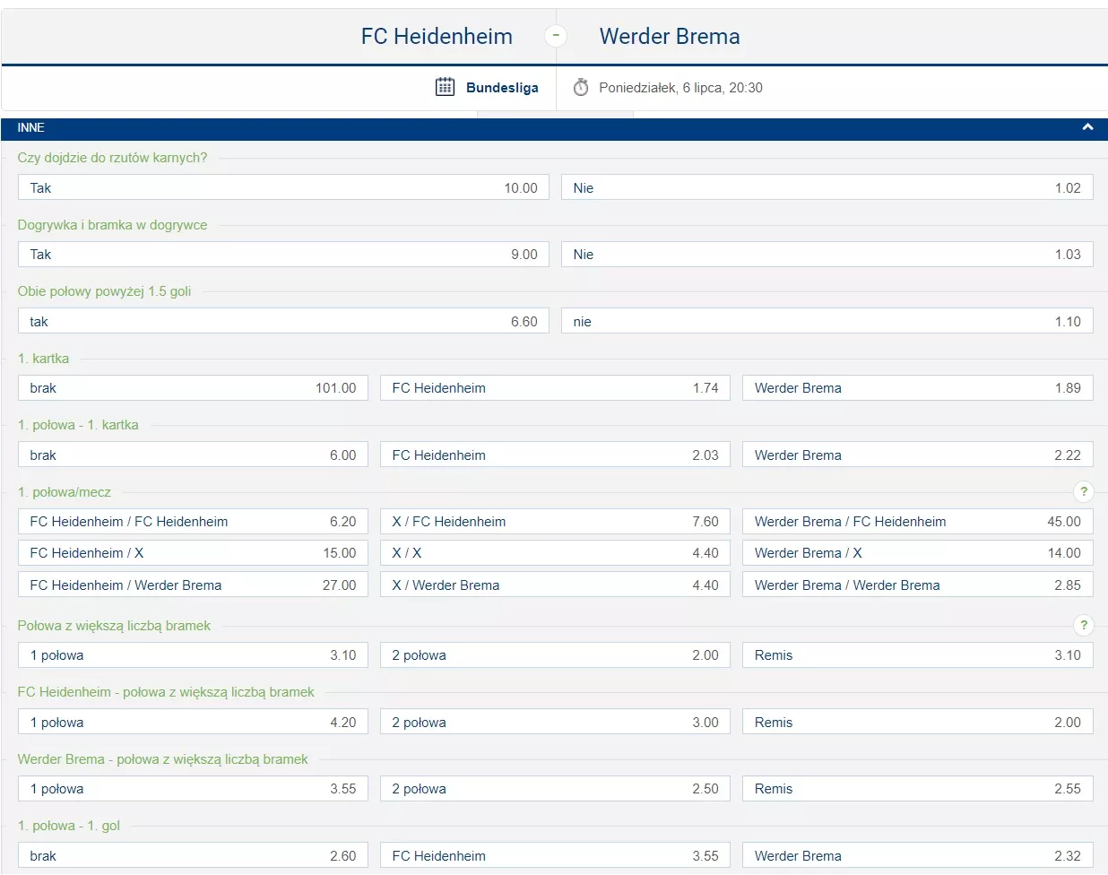The width and height of the screenshot is (1108, 875).
Task: Open the Bundesliga league link
Action: 502,88
